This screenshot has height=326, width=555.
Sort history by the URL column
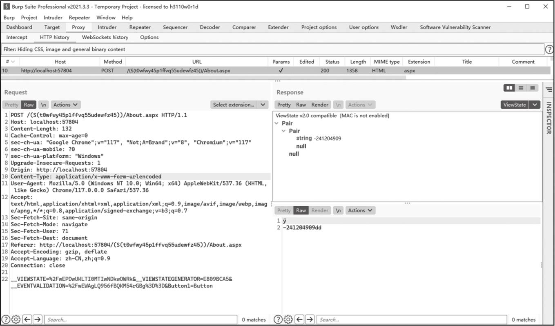tap(197, 62)
